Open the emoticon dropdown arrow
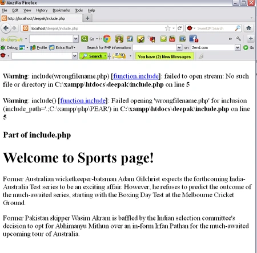The image size is (257, 253). coord(130,56)
